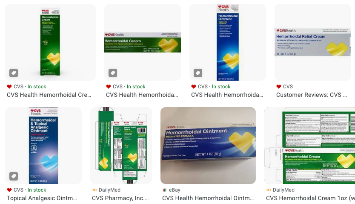Click the tag icon on green Hemorrhoidal Cream box
Image resolution: width=355 pixels, height=204 pixels.
tap(14, 73)
